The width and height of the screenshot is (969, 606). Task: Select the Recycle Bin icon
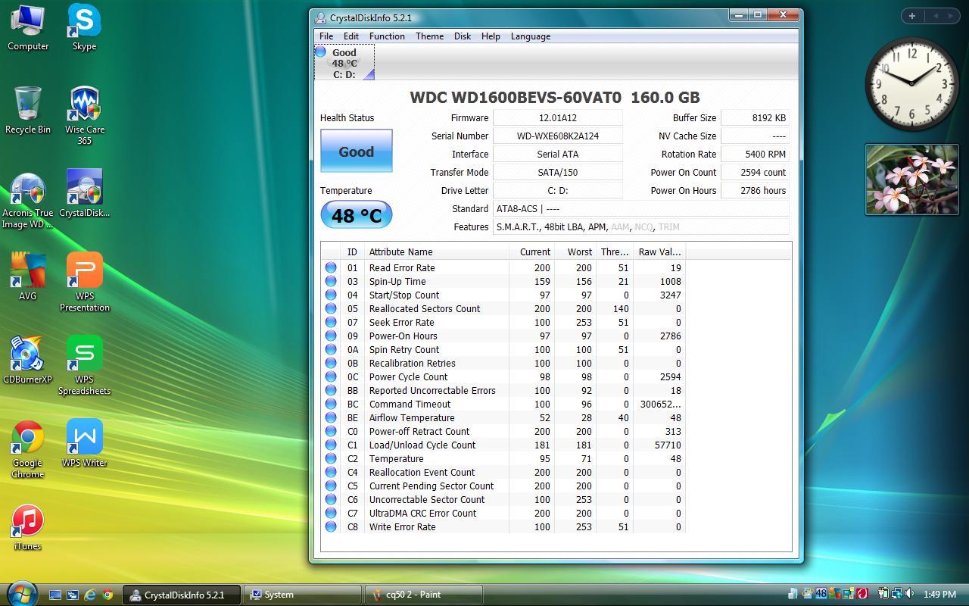tap(28, 111)
